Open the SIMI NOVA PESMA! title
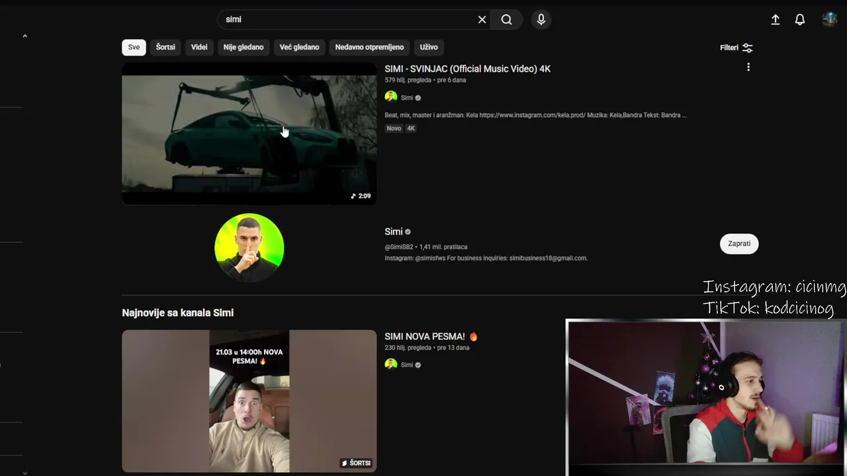Screen dimensions: 847x476 (x=431, y=337)
